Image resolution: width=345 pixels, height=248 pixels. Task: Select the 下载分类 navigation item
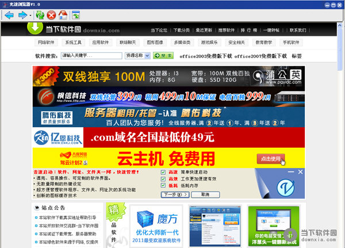[x=181, y=30]
